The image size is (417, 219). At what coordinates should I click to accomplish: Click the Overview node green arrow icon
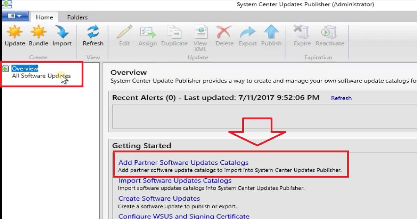(5, 68)
